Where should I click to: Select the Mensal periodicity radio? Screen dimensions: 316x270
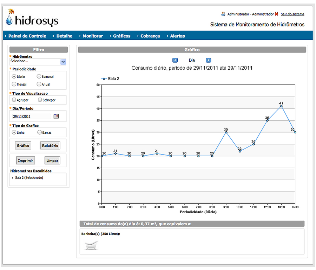14,84
